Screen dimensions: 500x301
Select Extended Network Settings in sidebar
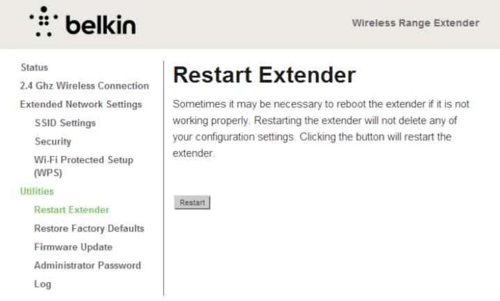coord(81,104)
